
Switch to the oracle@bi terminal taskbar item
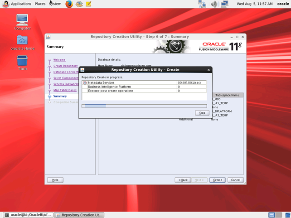point(29,215)
